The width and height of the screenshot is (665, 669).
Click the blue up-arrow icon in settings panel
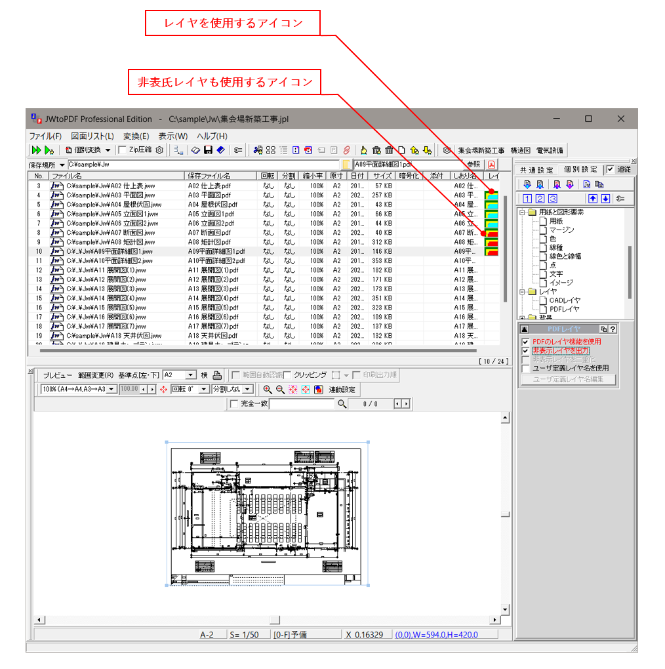click(x=593, y=199)
